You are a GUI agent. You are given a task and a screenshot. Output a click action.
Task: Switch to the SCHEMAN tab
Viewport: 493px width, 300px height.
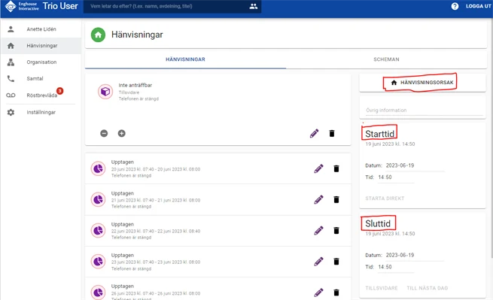coord(386,59)
